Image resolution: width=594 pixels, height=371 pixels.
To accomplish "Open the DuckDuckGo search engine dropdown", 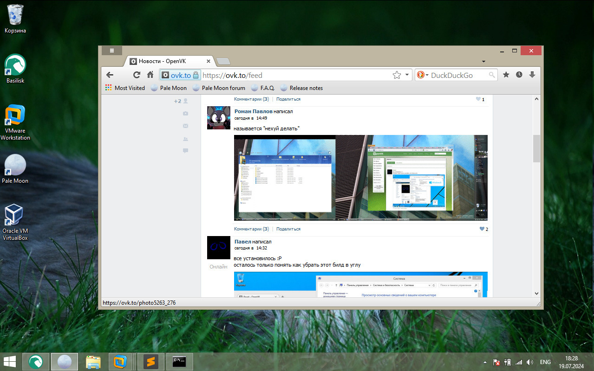I will (x=422, y=75).
